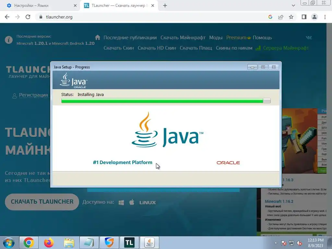Open File Explorer from the taskbar

69,243
